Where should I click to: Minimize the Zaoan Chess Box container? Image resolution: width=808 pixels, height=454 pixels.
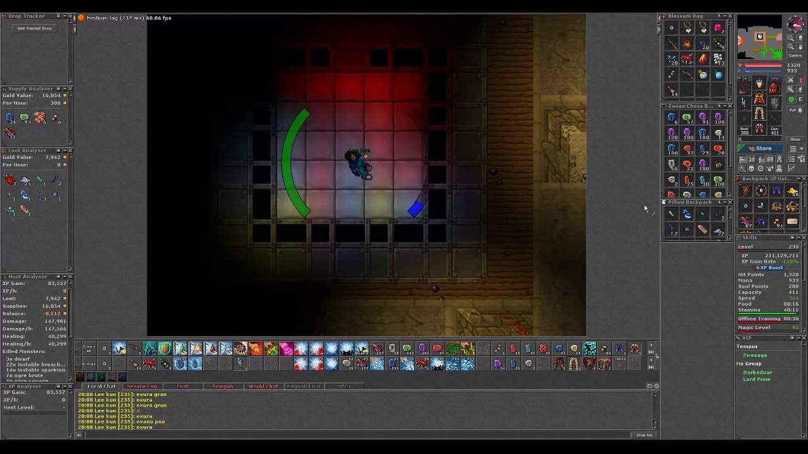[x=725, y=106]
